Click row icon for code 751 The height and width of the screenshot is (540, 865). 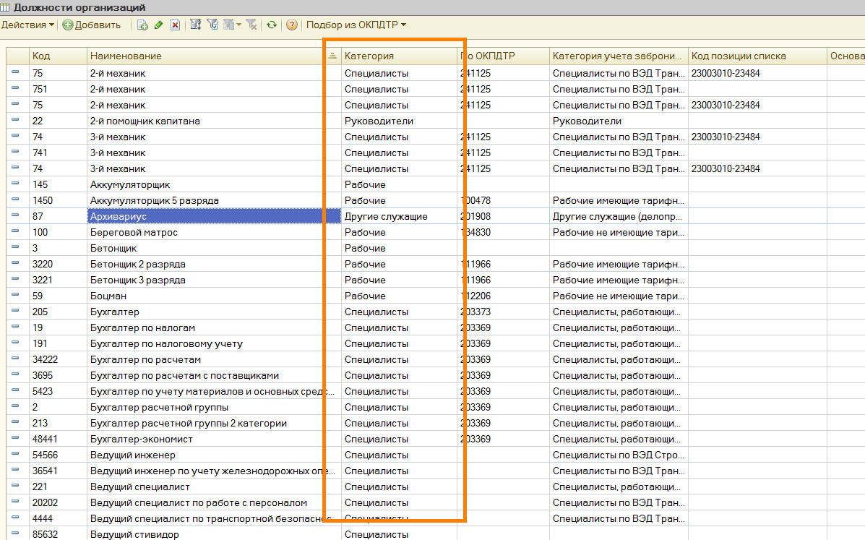(x=15, y=88)
